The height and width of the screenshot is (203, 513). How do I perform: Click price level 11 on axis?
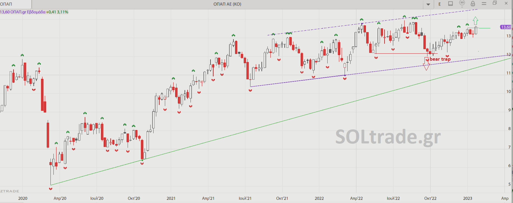[x=508, y=73]
